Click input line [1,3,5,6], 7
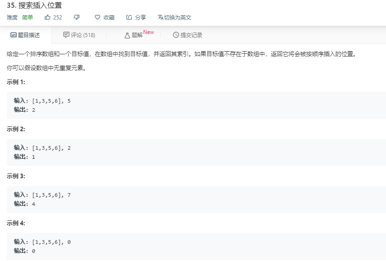Screen dimensions: 386x261 tap(42, 195)
